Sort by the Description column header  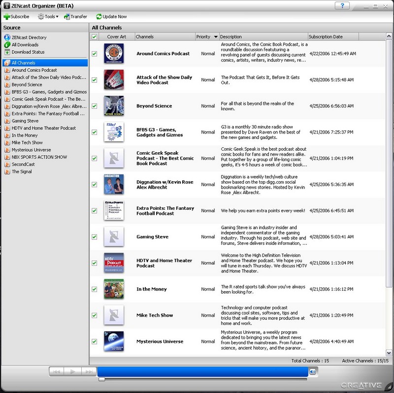tap(263, 36)
